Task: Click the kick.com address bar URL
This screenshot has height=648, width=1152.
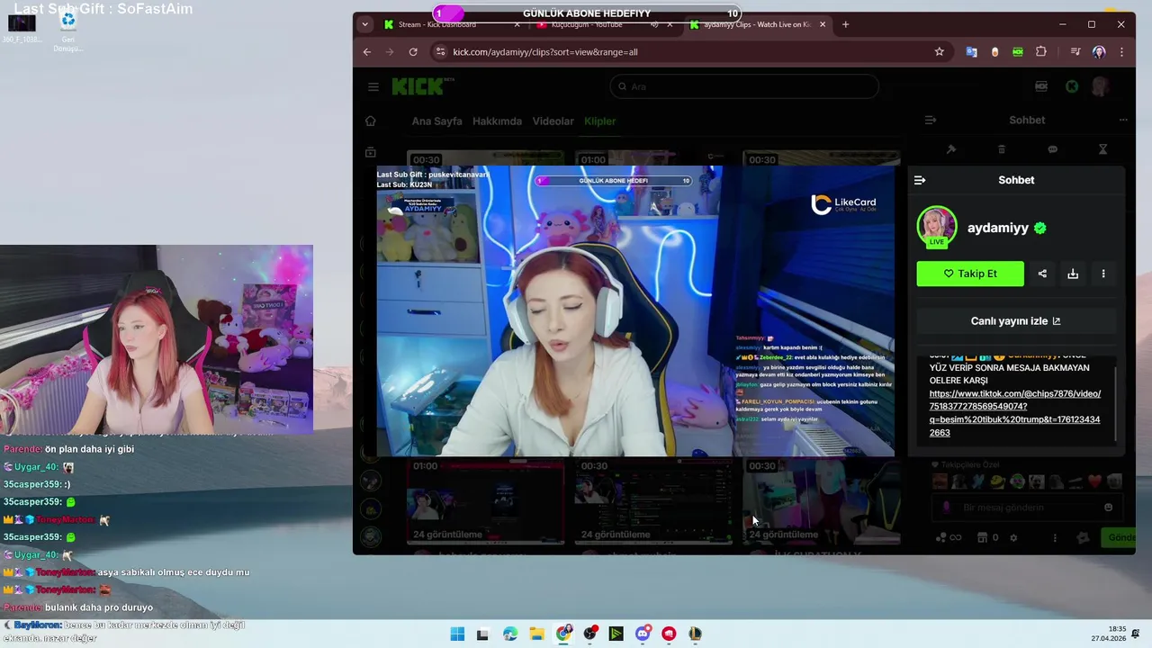Action: coord(545,52)
